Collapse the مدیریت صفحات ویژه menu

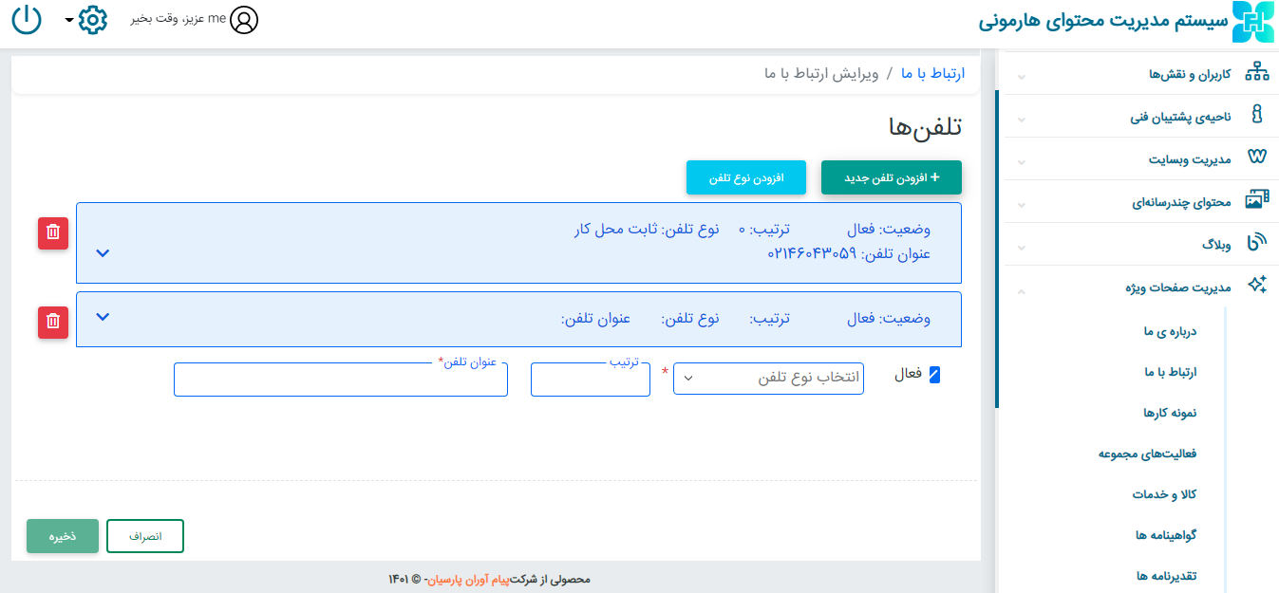pos(1021,288)
